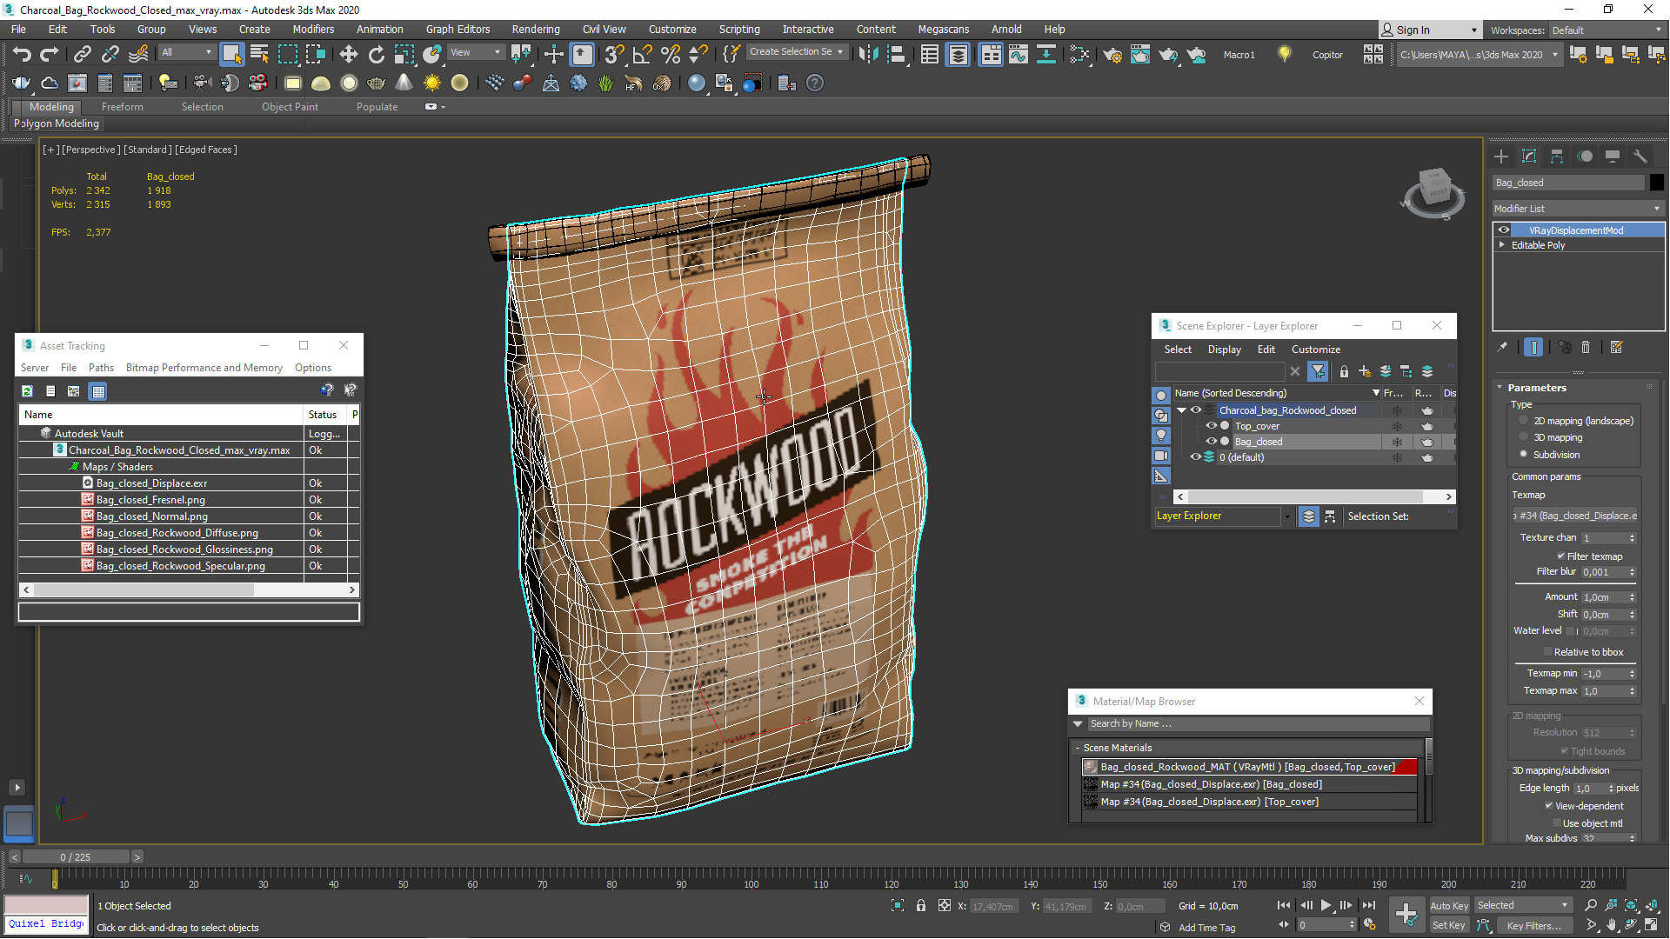Open the selection filter All dropdown
The image size is (1670, 939).
click(187, 52)
